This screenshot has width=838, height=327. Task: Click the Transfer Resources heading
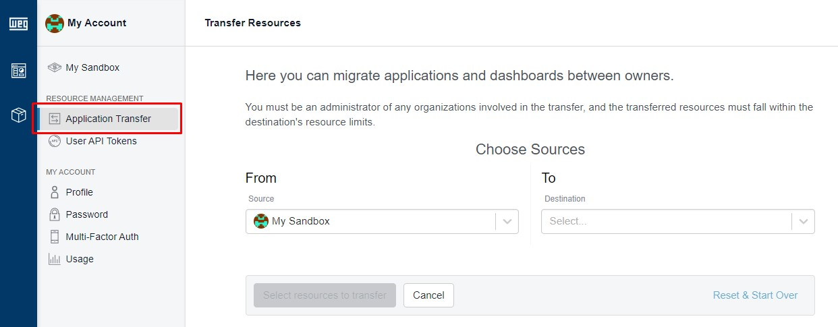[252, 23]
